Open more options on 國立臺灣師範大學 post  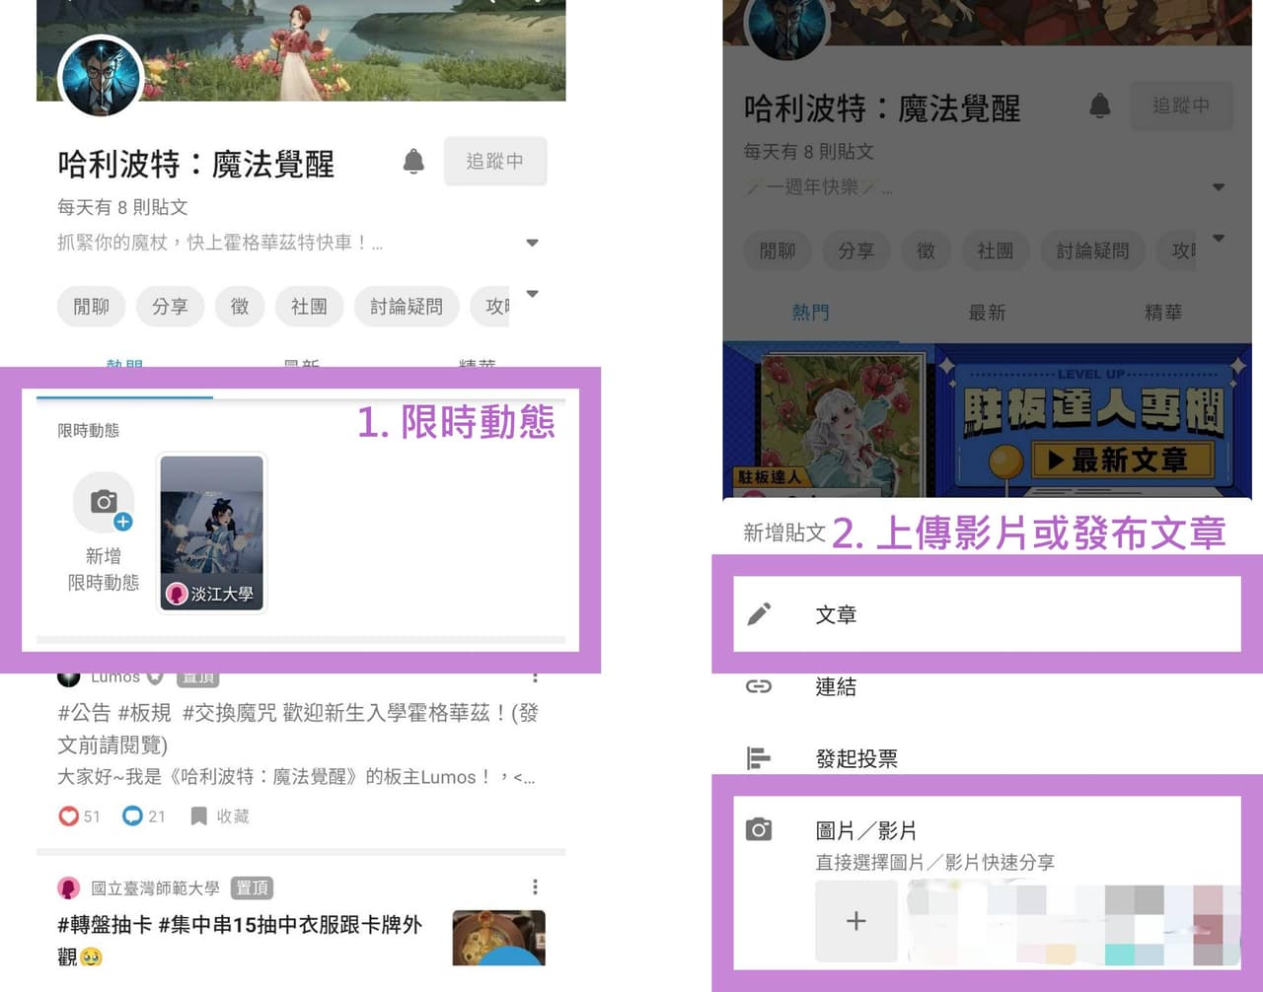click(535, 887)
